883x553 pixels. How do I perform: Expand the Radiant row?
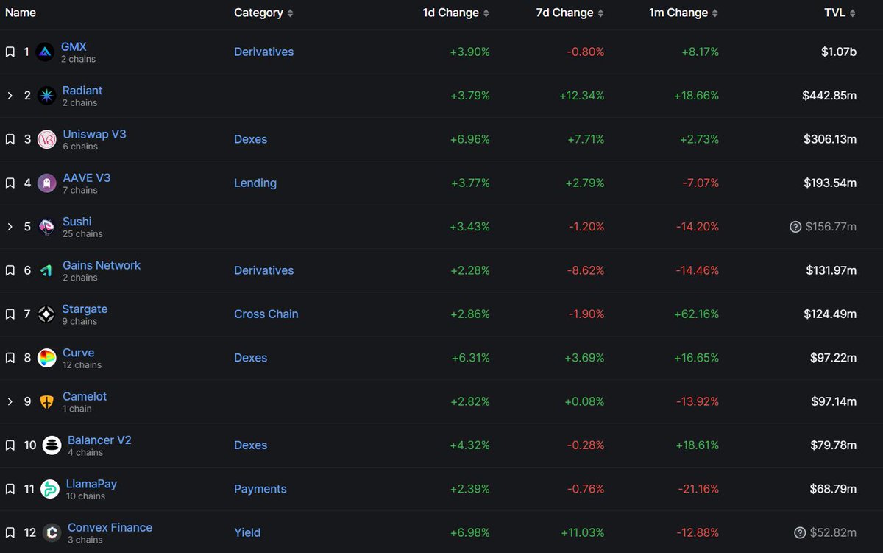pos(10,96)
